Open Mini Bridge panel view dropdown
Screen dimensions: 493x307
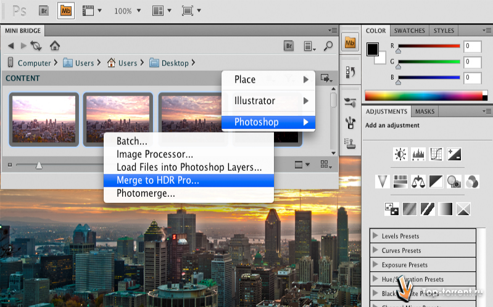pyautogui.click(x=310, y=46)
